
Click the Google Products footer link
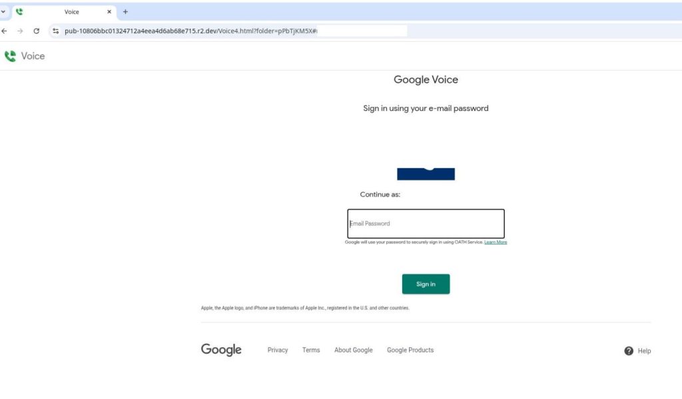pyautogui.click(x=410, y=350)
